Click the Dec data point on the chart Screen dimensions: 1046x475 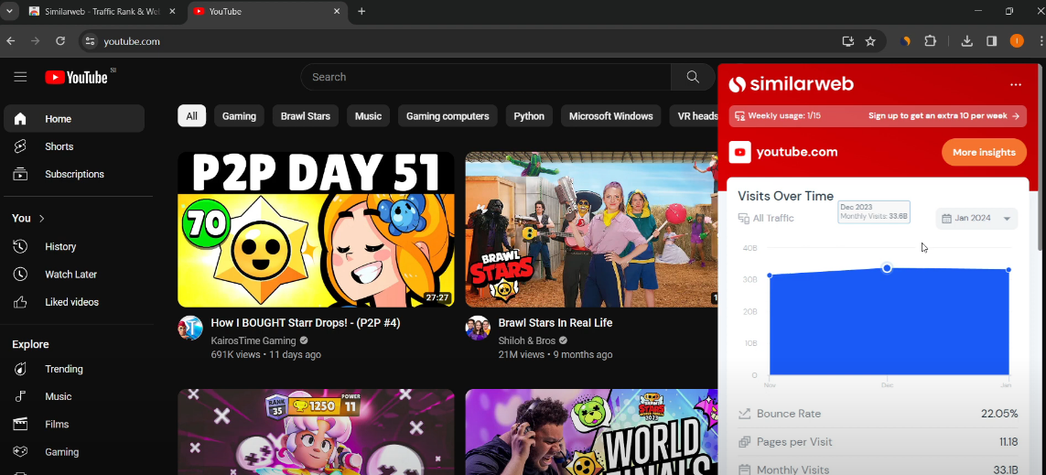888,268
